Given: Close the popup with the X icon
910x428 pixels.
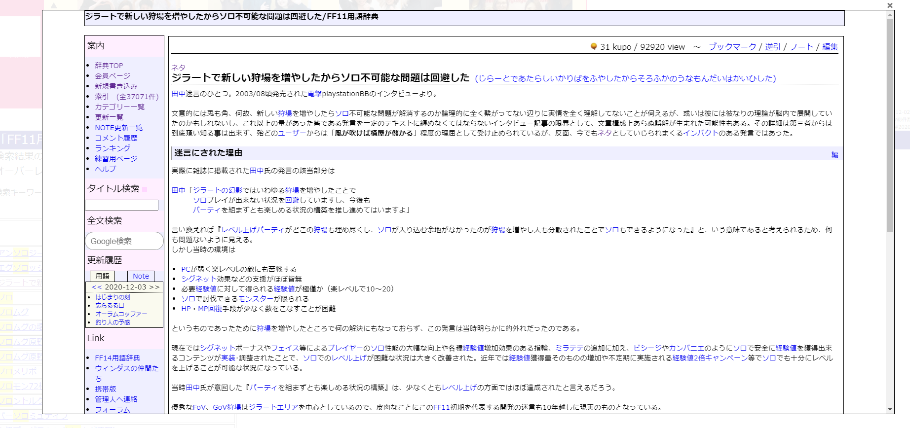Looking at the screenshot, I should [x=890, y=5].
